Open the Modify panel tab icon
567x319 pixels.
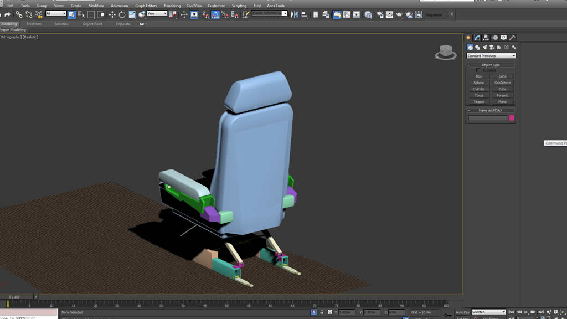[477, 38]
